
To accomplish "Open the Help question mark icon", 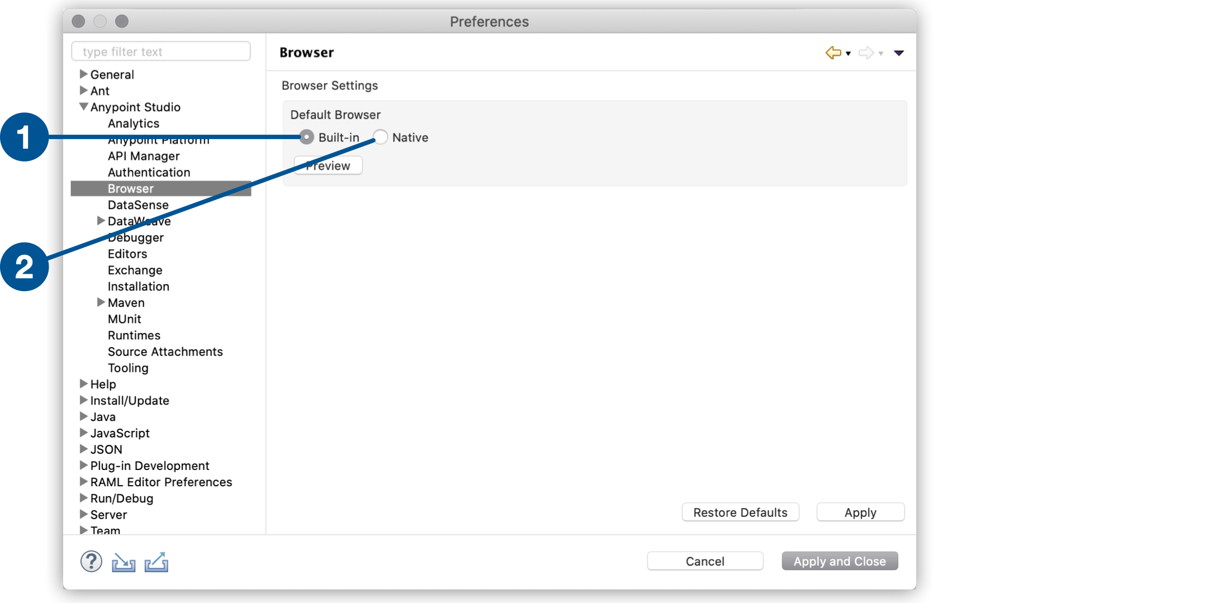I will click(91, 561).
